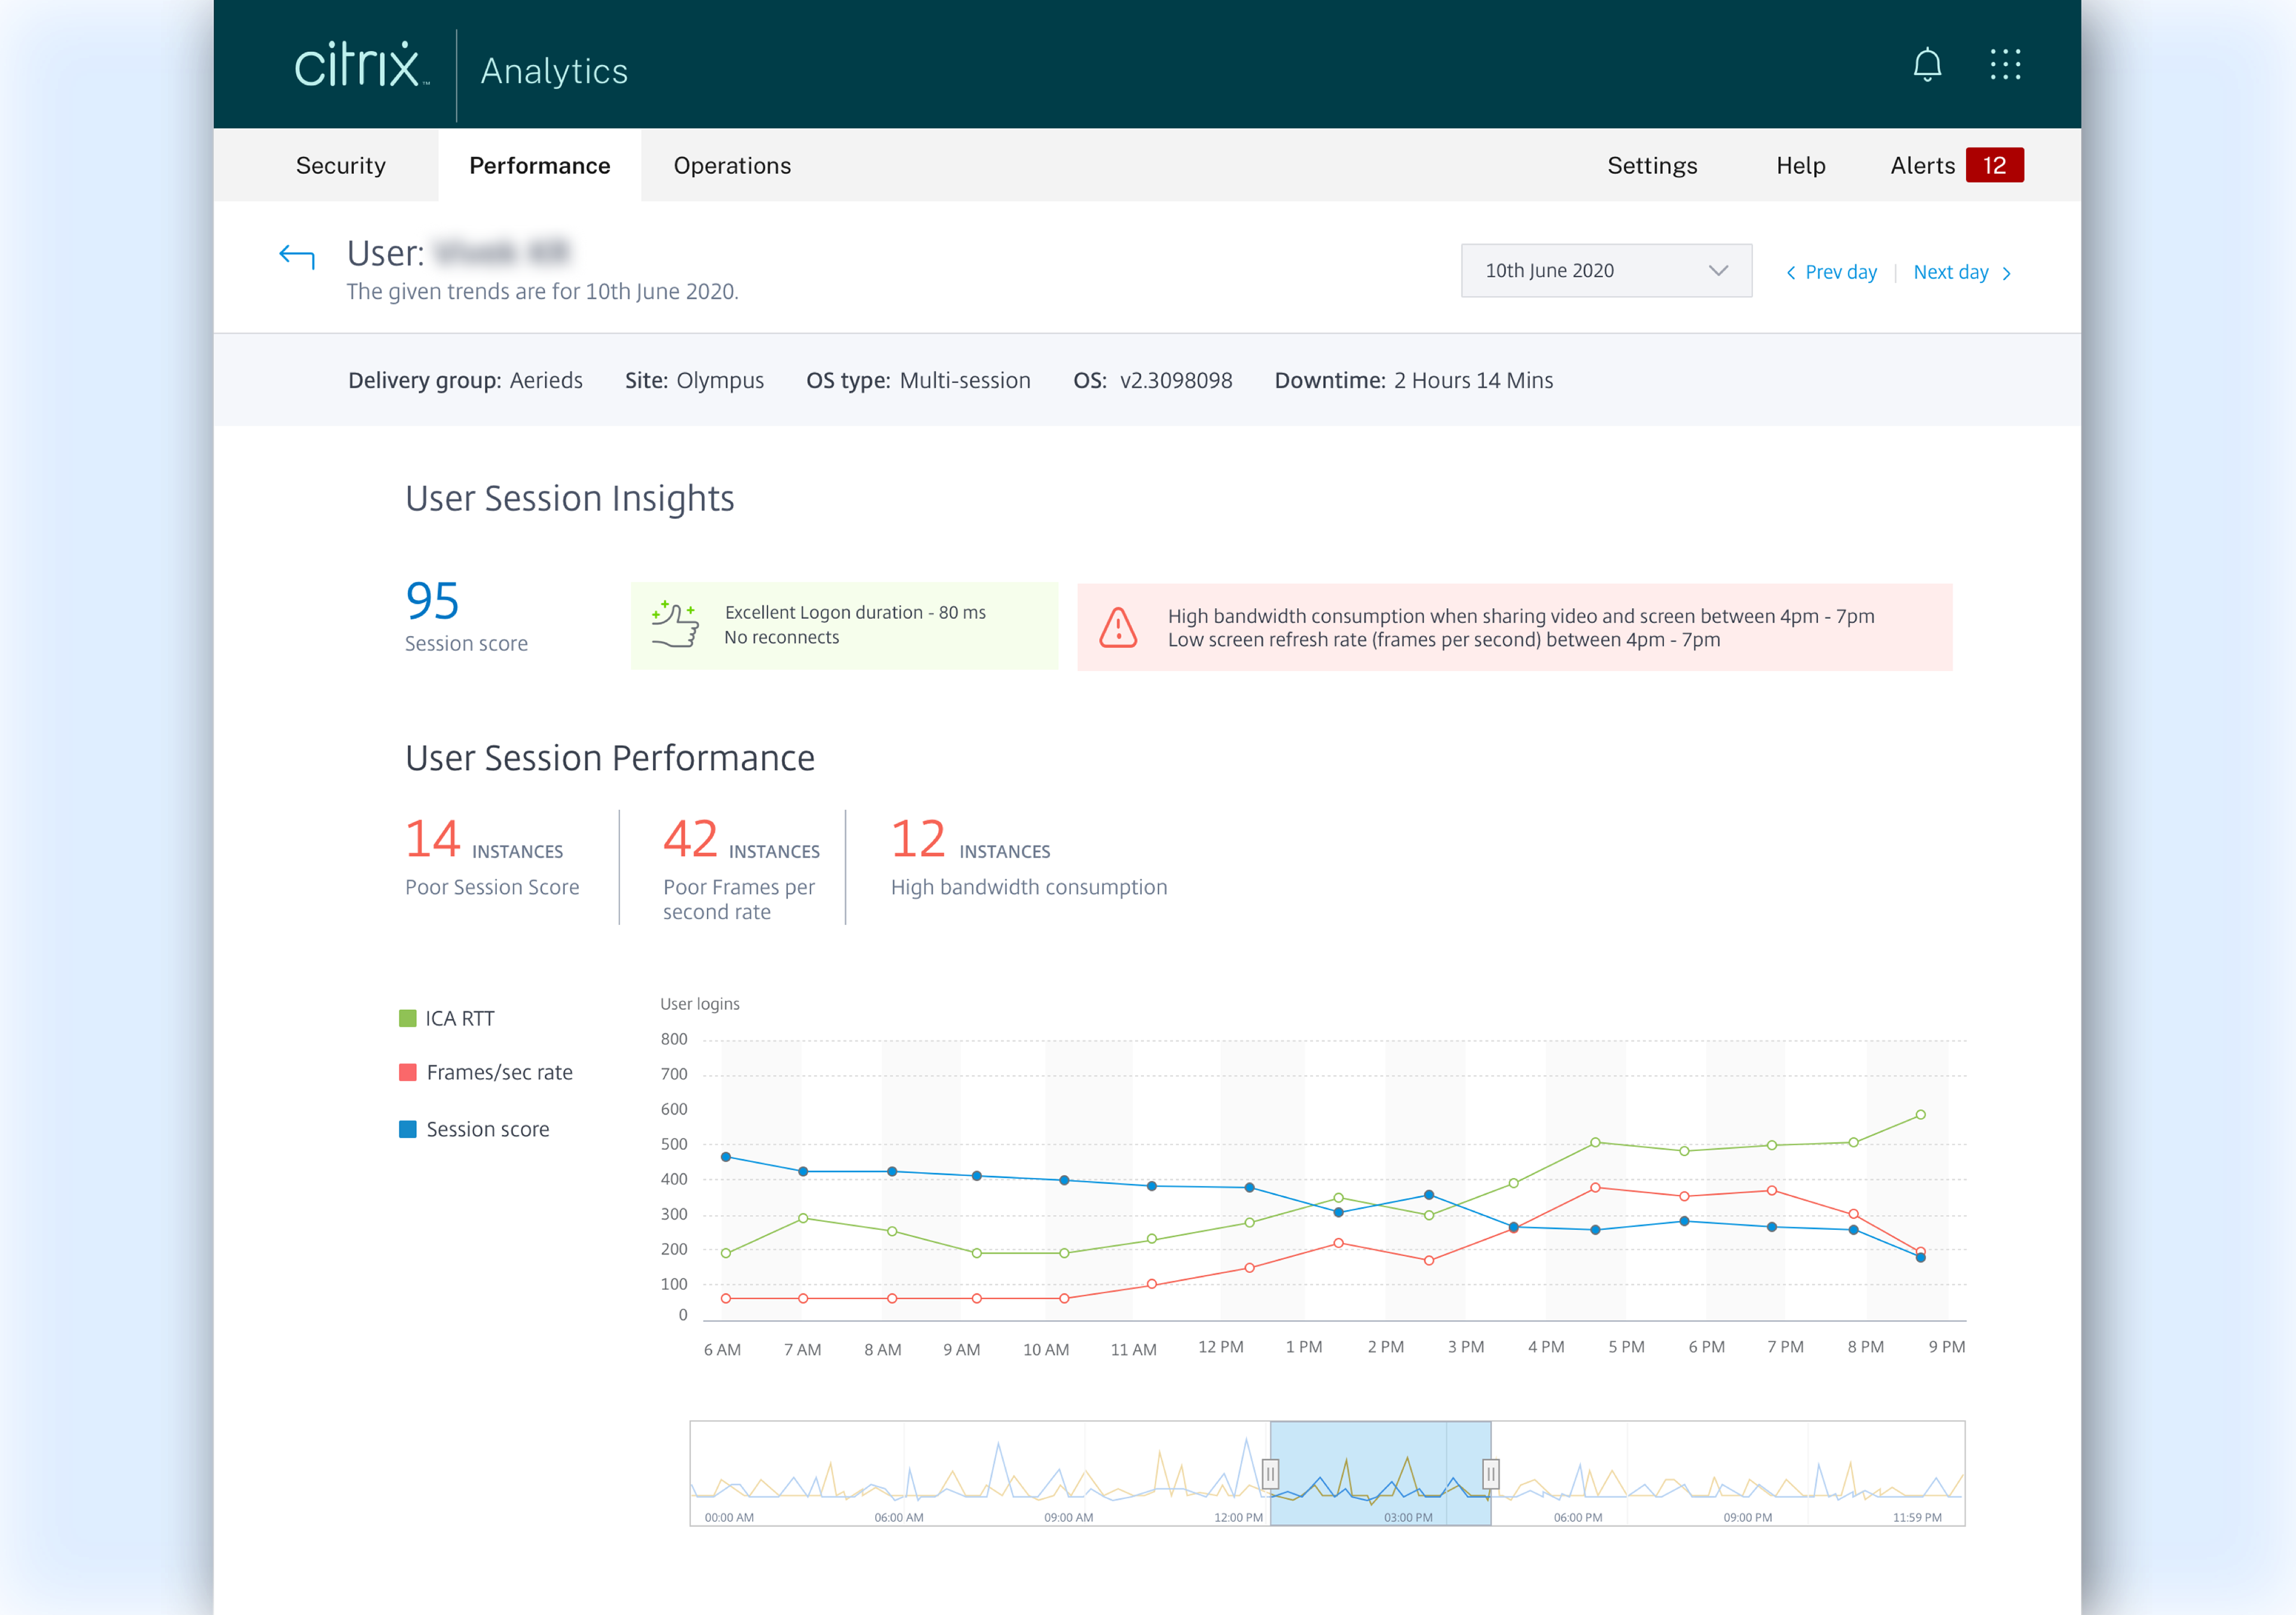Switch to the Operations tab

[732, 166]
